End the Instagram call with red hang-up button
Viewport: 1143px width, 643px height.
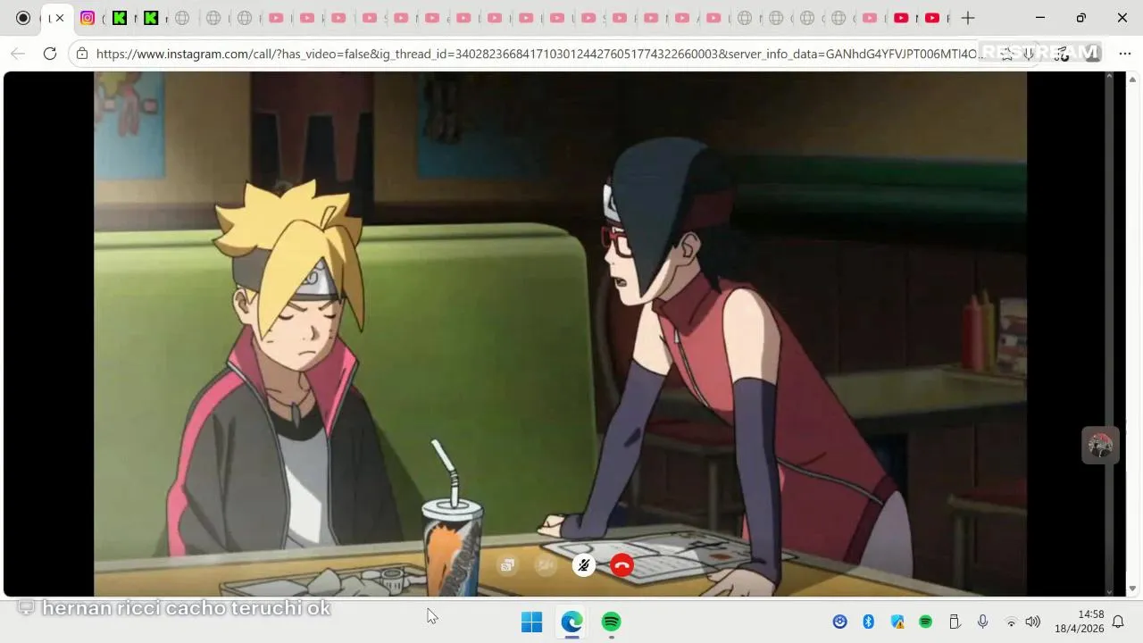[x=622, y=564]
